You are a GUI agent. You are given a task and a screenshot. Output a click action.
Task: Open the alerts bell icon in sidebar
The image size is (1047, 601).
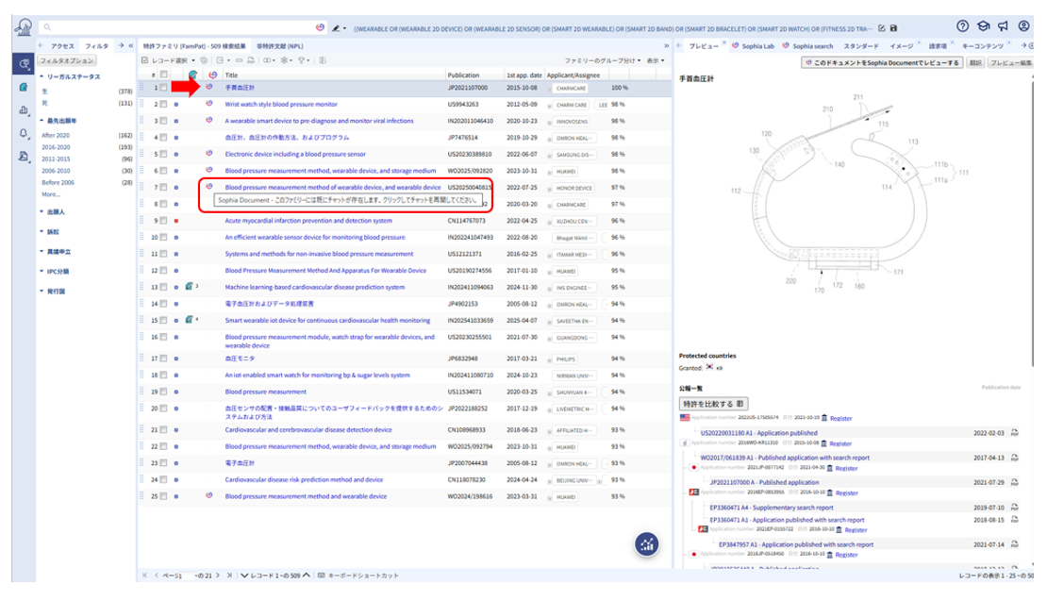pos(24,133)
